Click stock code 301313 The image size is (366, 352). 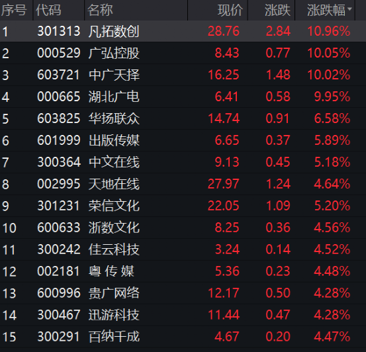pos(59,31)
